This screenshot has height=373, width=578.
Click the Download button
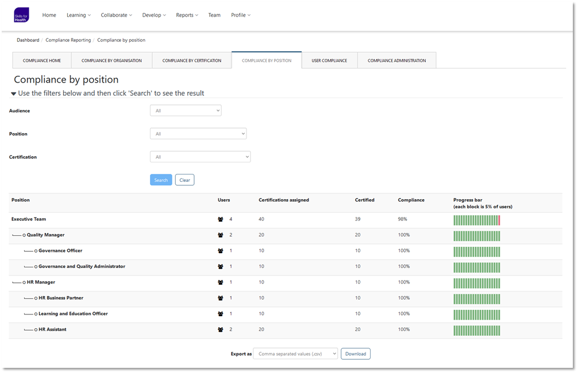point(356,354)
